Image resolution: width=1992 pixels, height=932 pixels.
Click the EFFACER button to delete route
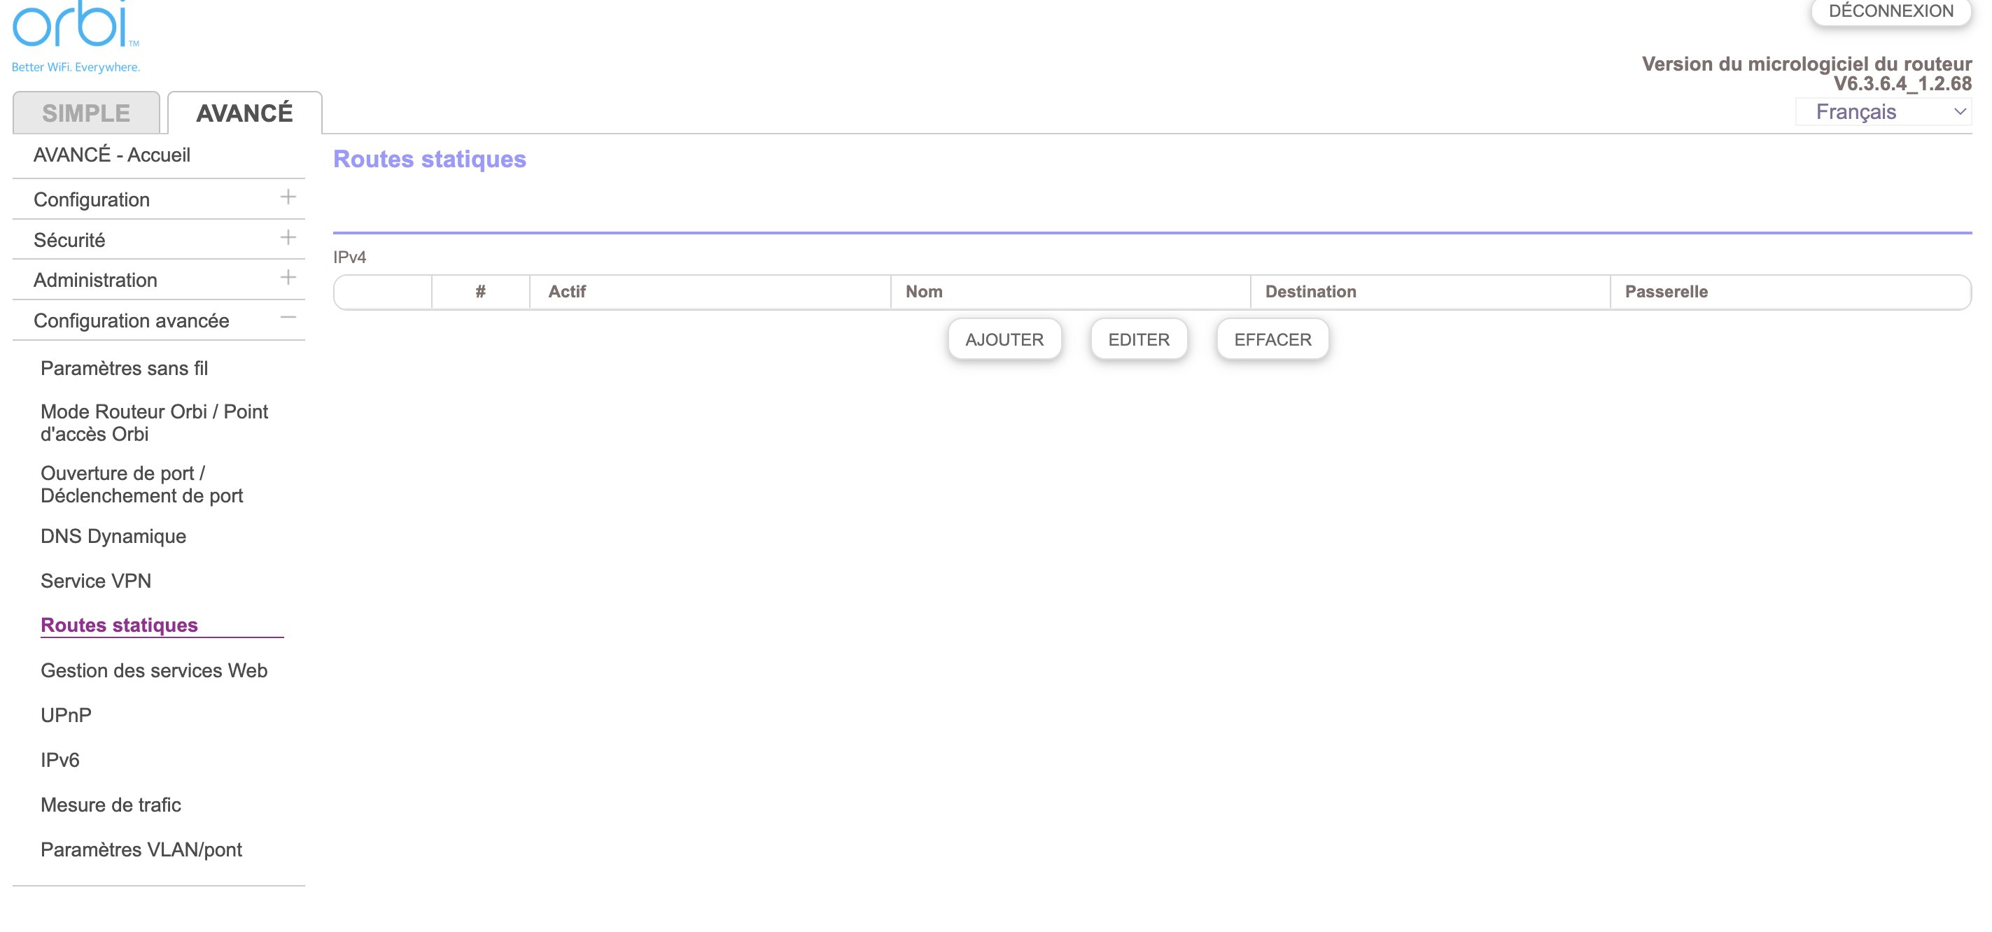click(1272, 339)
